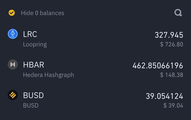Open the HBAR asset row
The width and height of the screenshot is (191, 120).
click(x=95, y=70)
